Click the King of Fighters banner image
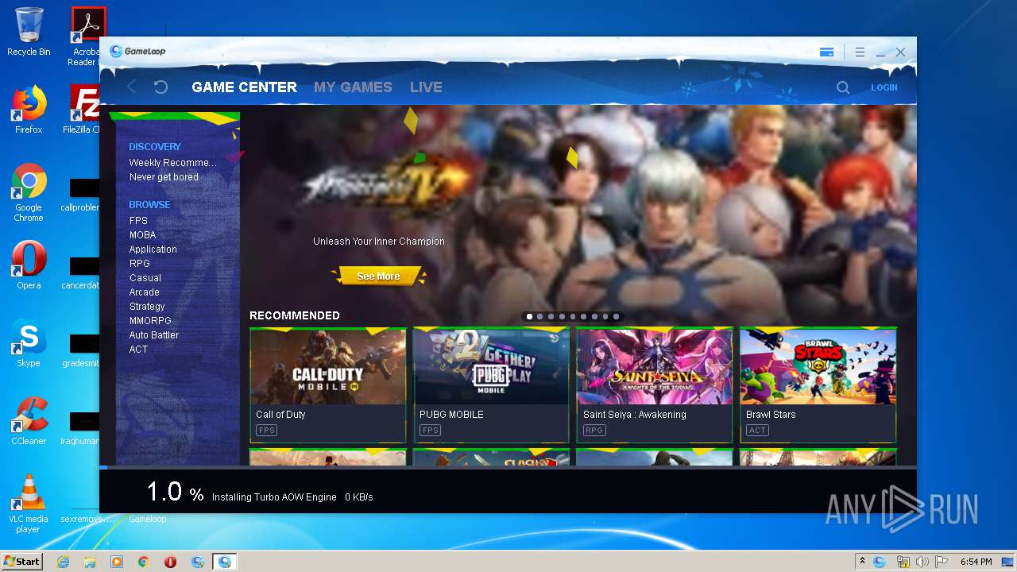The width and height of the screenshot is (1017, 572). [578, 207]
